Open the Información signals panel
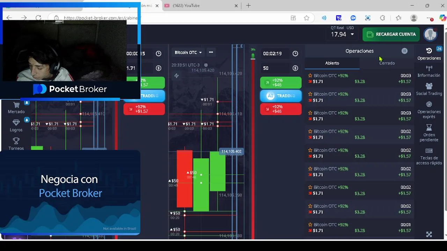 coord(429,71)
